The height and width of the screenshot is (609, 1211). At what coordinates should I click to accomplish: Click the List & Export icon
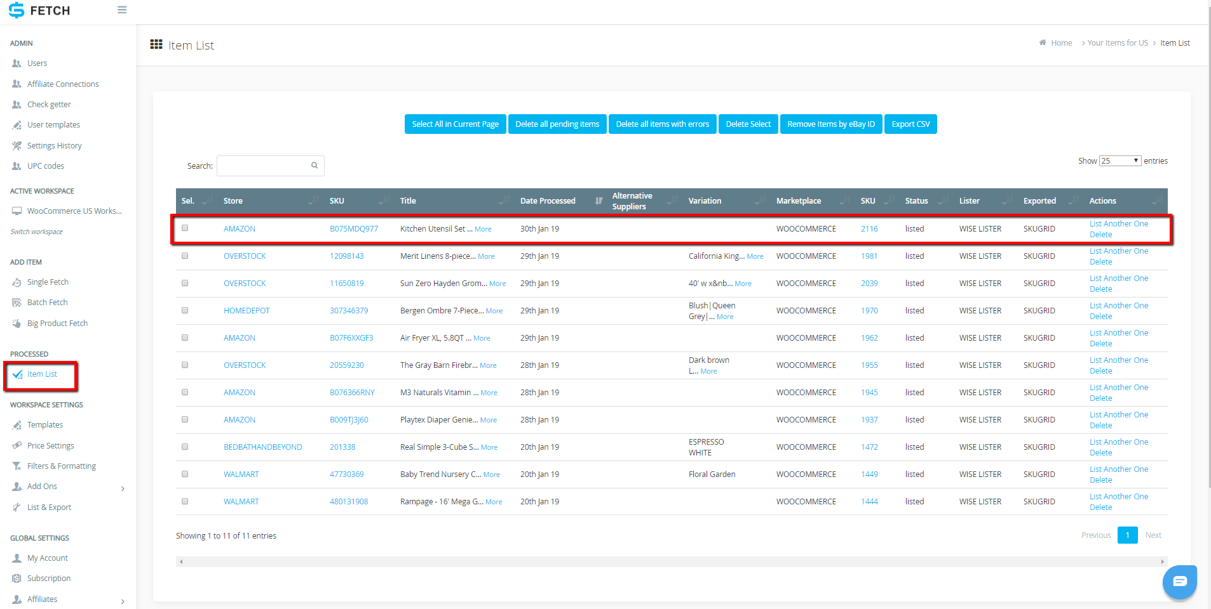17,507
